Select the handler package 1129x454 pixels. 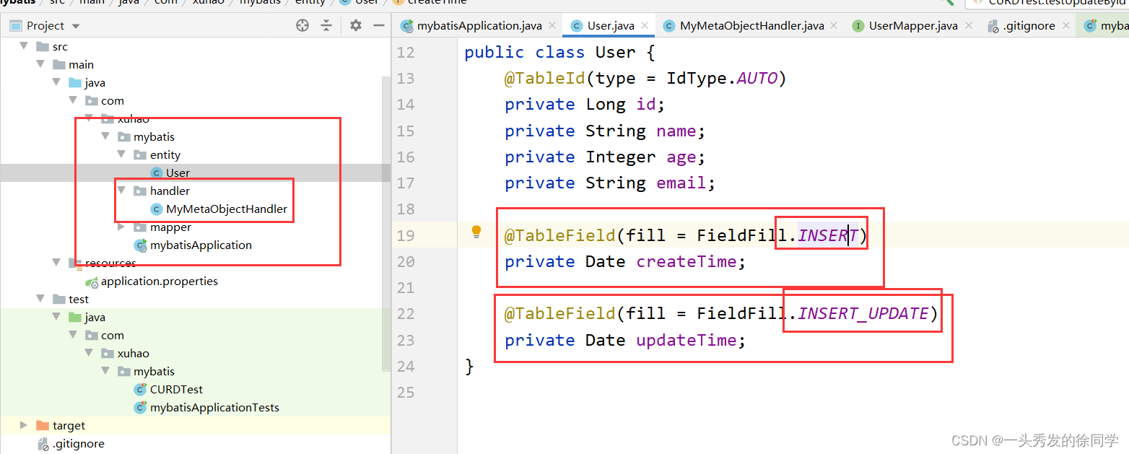pyautogui.click(x=170, y=191)
